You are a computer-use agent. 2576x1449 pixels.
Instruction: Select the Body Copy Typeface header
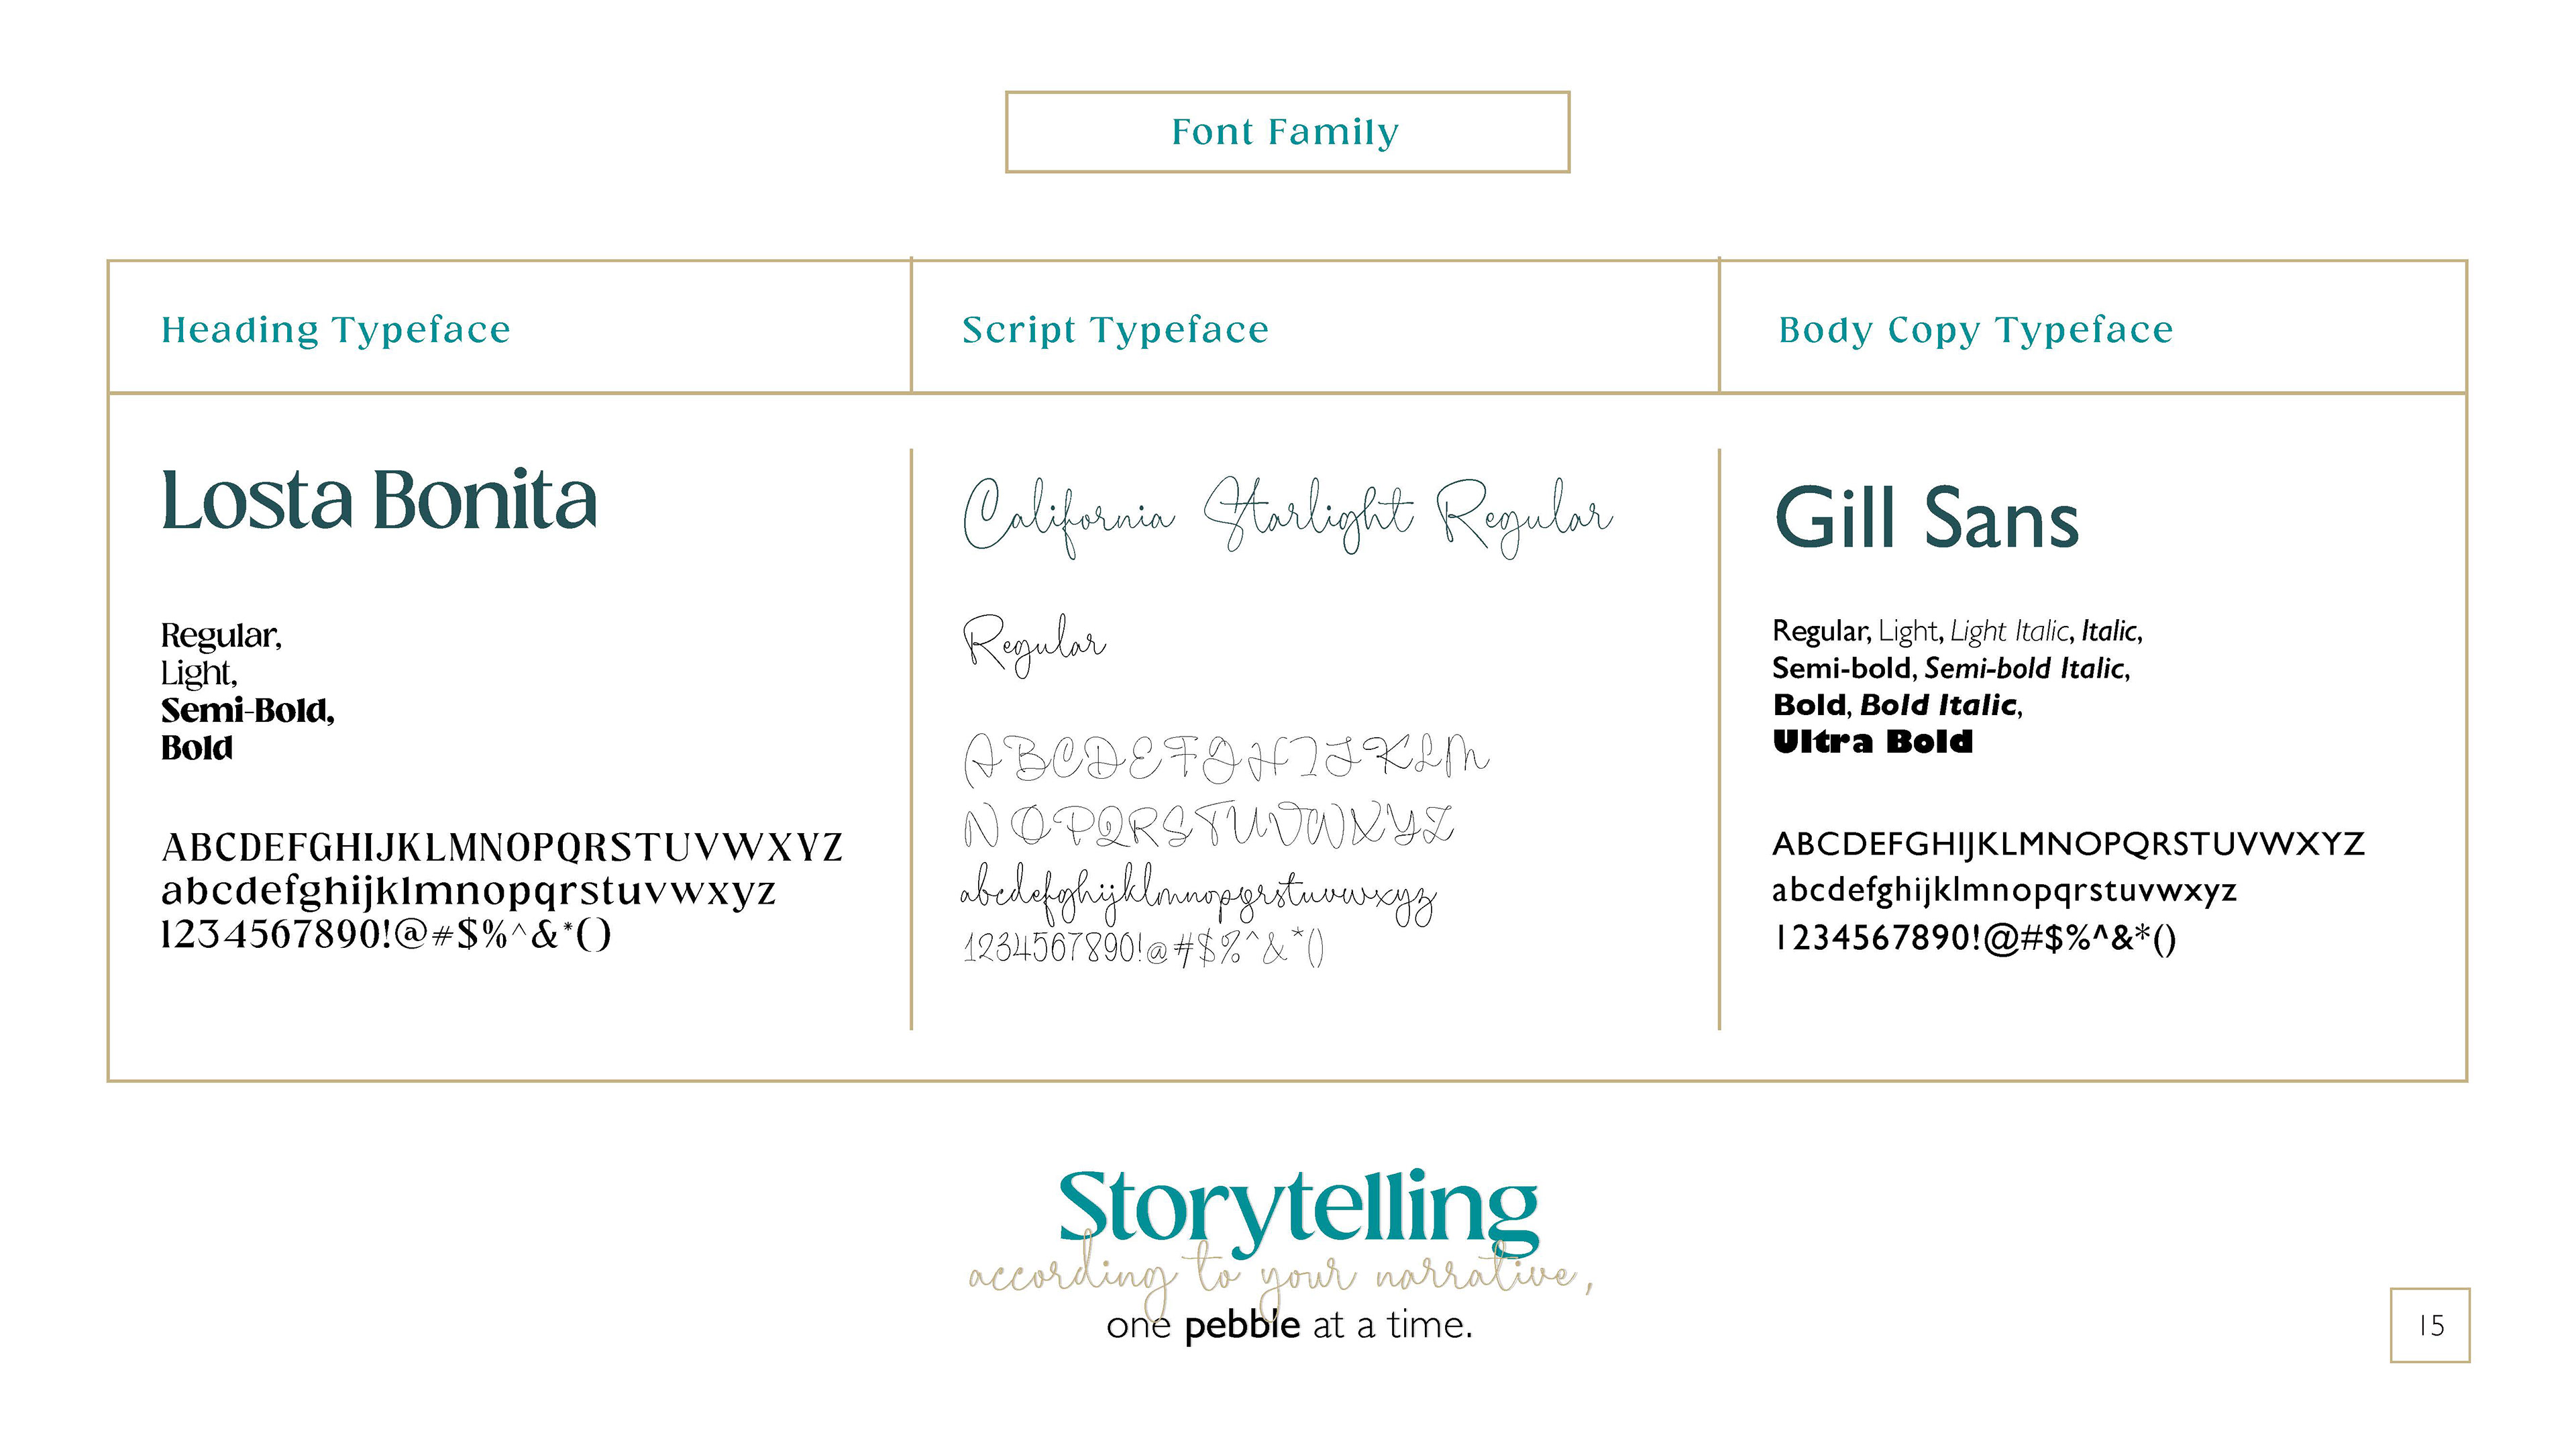click(1975, 330)
